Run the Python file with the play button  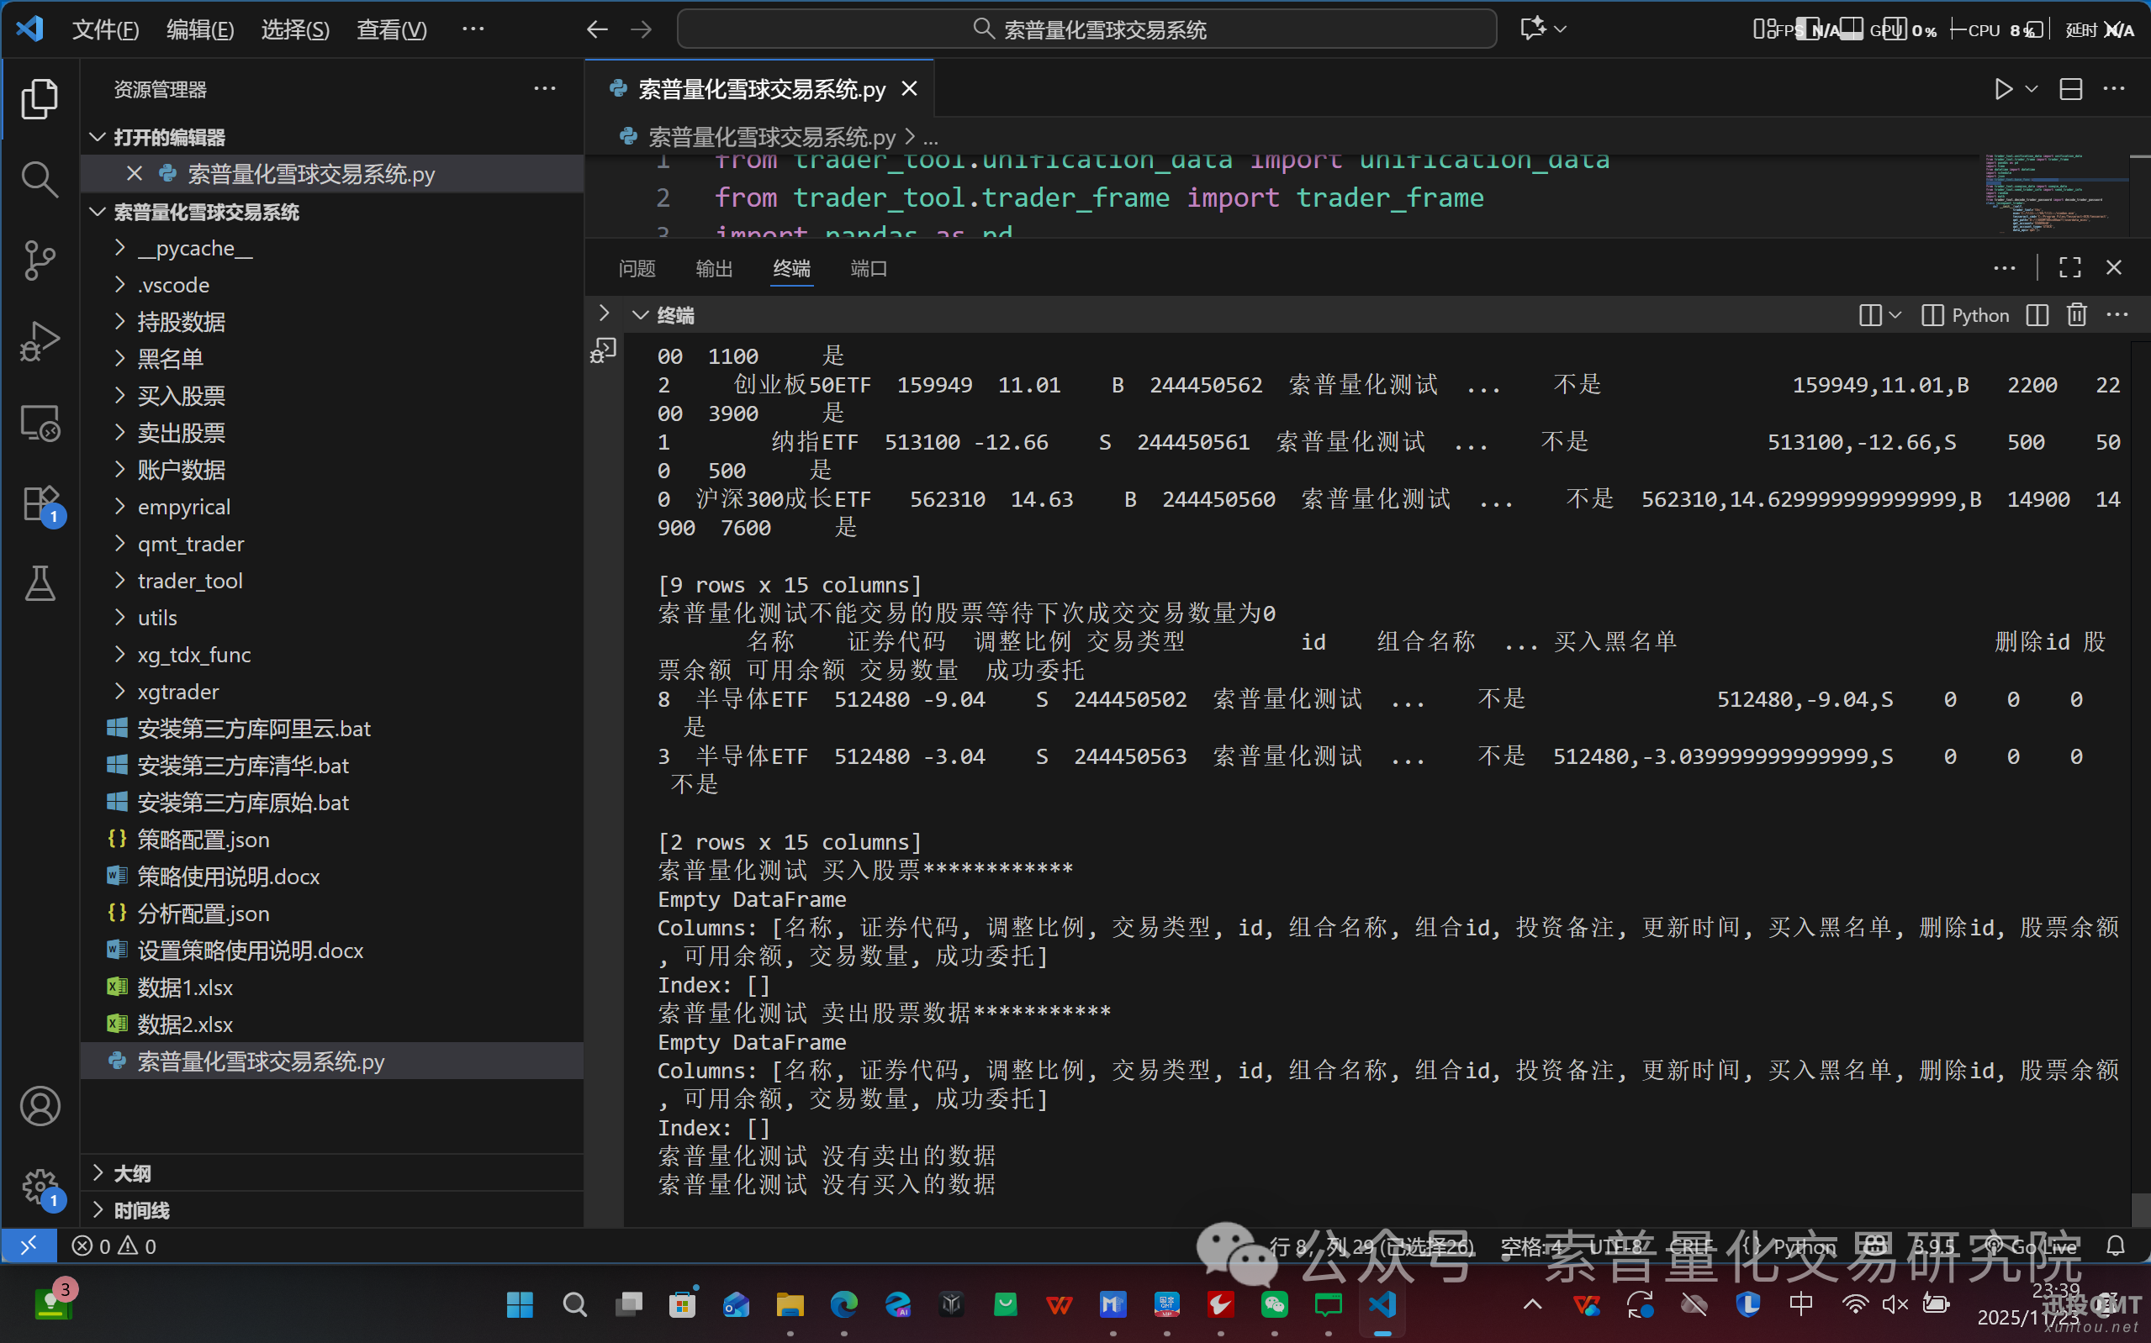click(2003, 89)
